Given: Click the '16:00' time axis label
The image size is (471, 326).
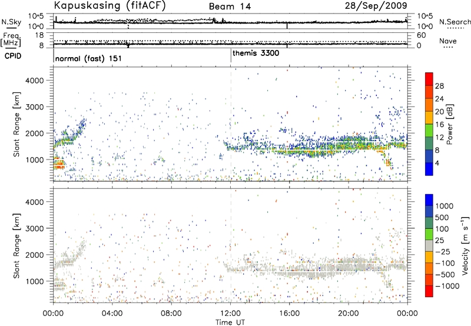Looking at the screenshot, I should tap(290, 314).
